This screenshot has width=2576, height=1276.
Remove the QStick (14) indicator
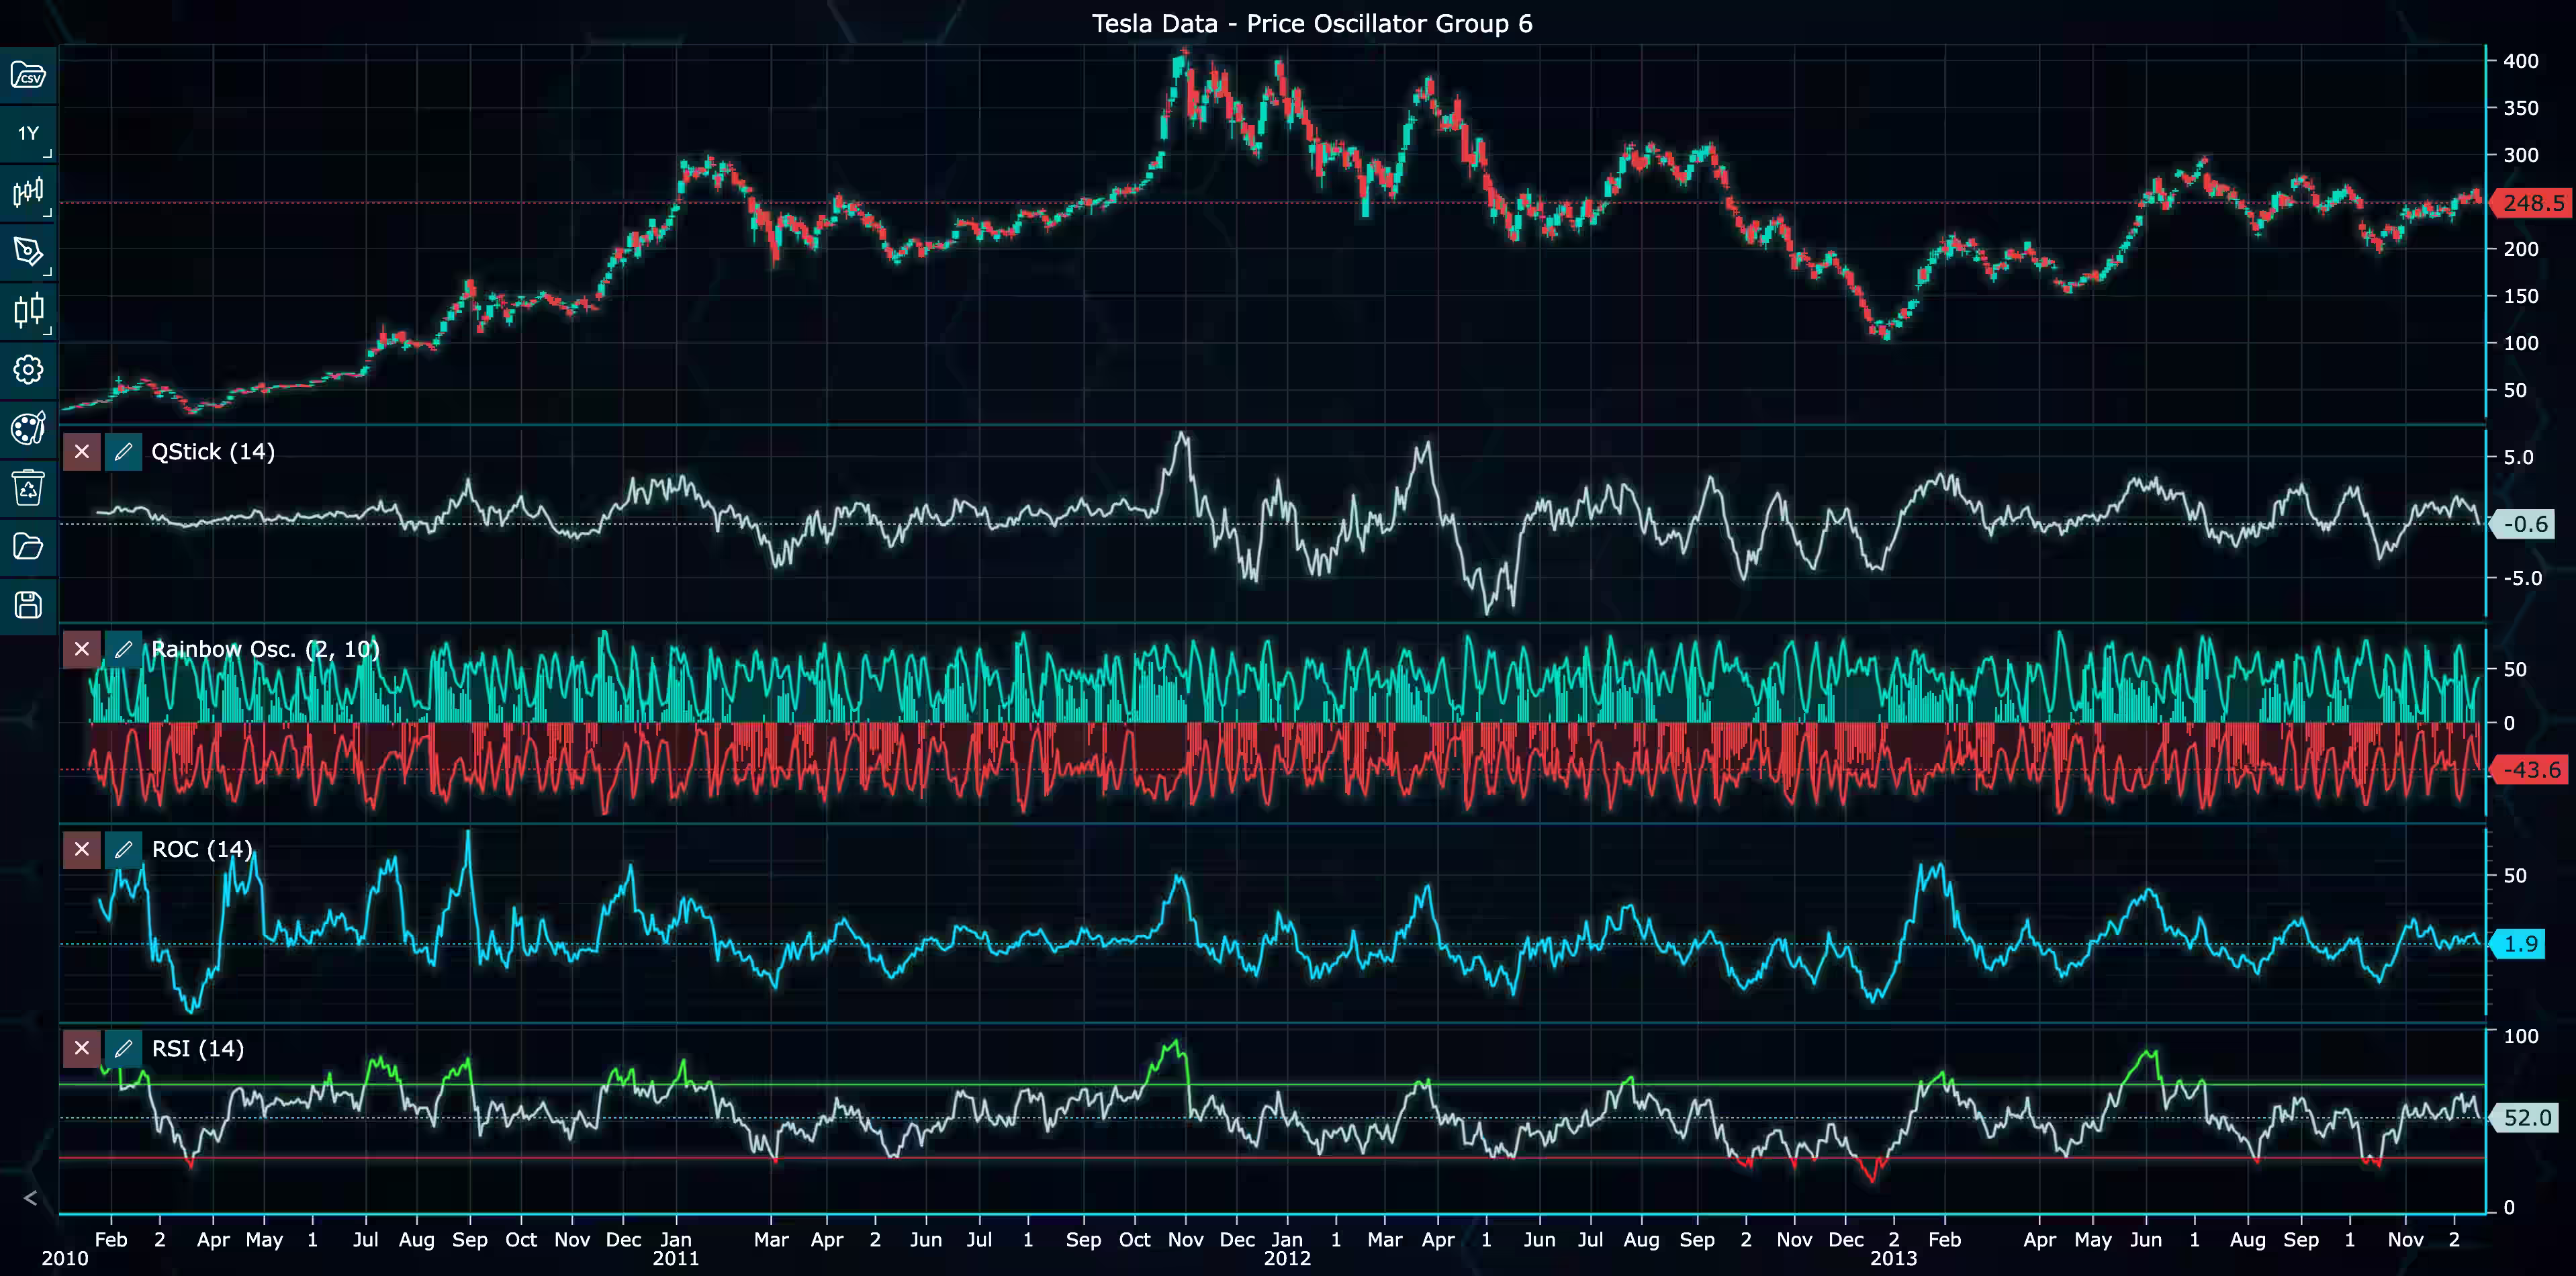pyautogui.click(x=82, y=452)
